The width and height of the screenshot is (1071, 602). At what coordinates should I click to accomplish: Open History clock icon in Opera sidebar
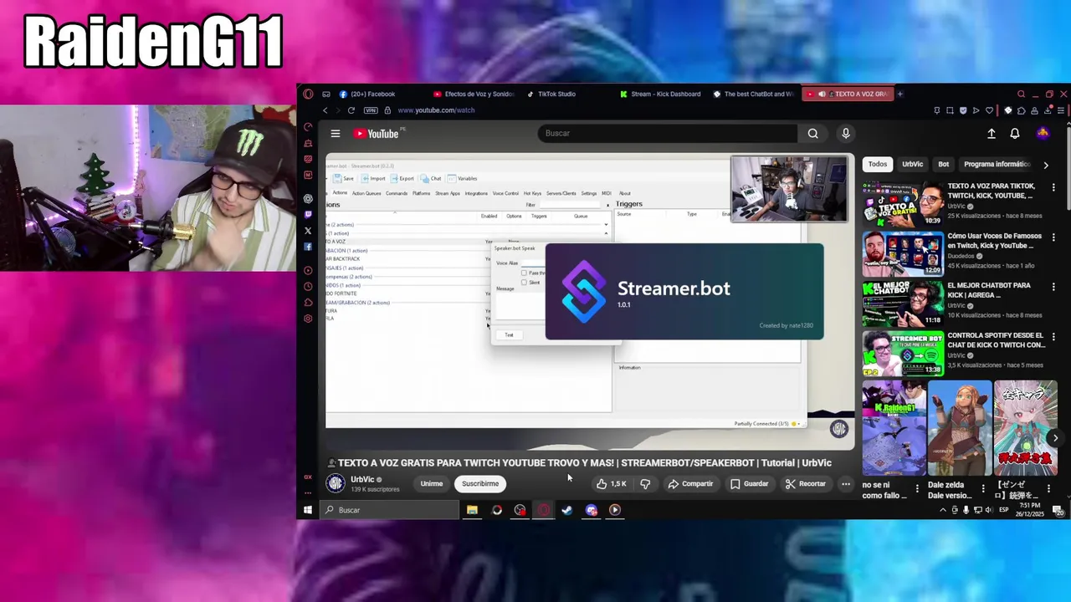point(308,286)
